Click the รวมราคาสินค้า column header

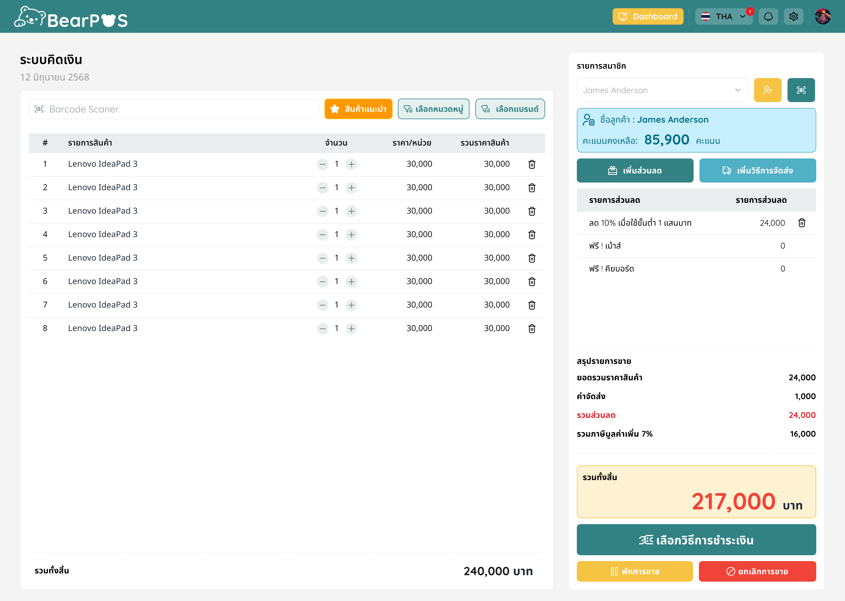[x=485, y=143]
